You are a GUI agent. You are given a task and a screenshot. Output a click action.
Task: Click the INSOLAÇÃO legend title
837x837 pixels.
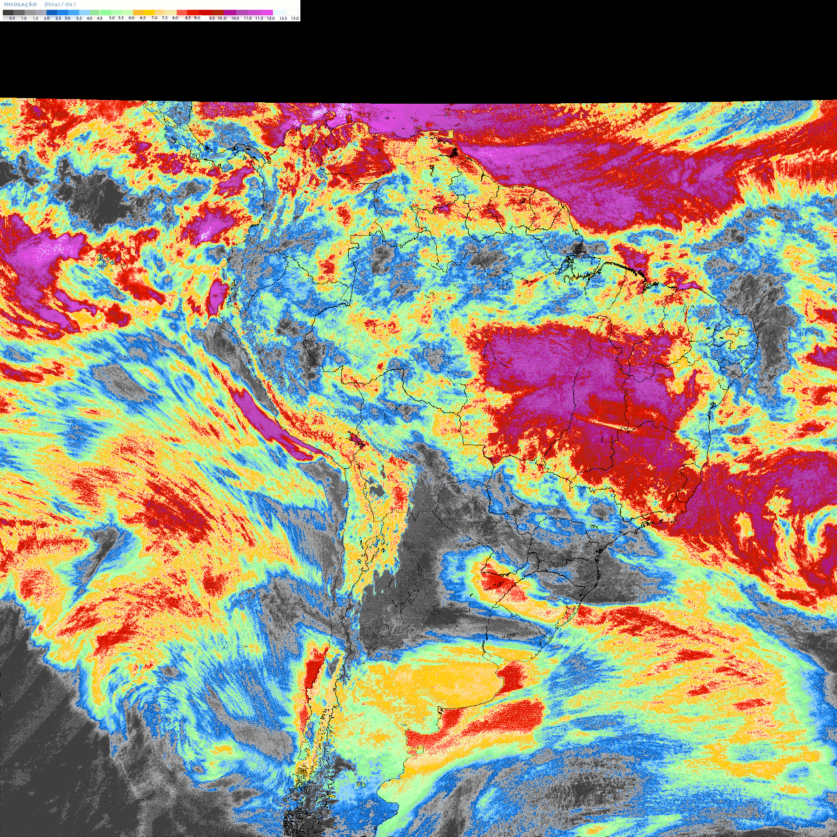tap(20, 4)
